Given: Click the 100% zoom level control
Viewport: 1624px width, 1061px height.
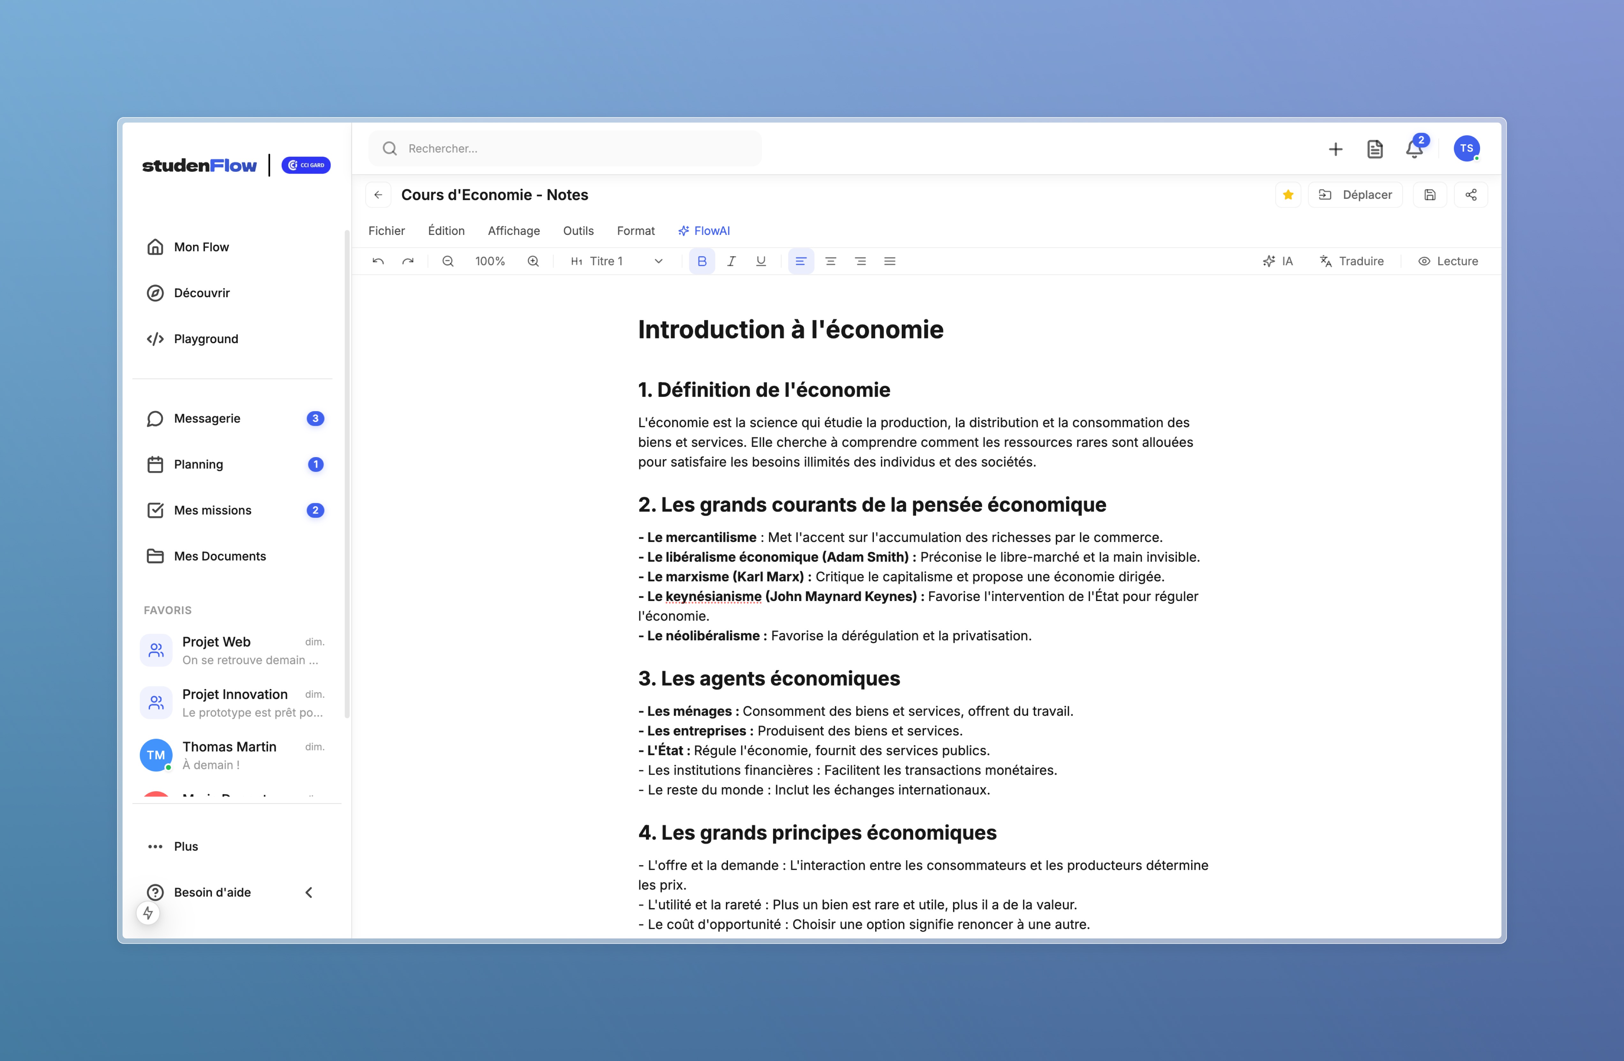Looking at the screenshot, I should pyautogui.click(x=490, y=261).
